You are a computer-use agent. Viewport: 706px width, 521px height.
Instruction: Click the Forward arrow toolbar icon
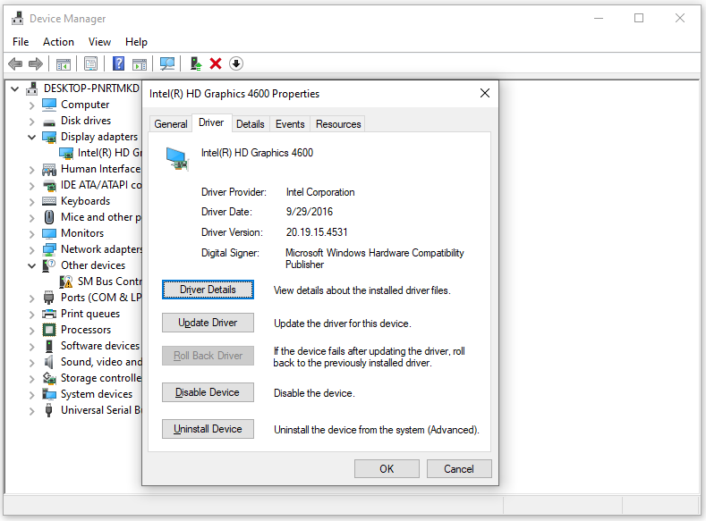[x=36, y=63]
